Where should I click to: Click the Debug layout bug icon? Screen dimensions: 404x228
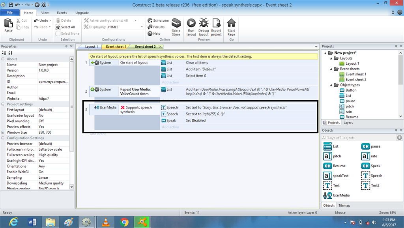pos(204,23)
